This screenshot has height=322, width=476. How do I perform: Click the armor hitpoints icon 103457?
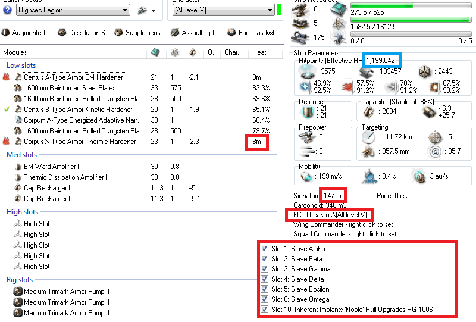tap(367, 72)
